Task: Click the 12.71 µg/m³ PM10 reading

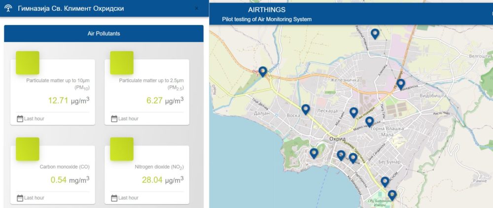Action: point(69,101)
